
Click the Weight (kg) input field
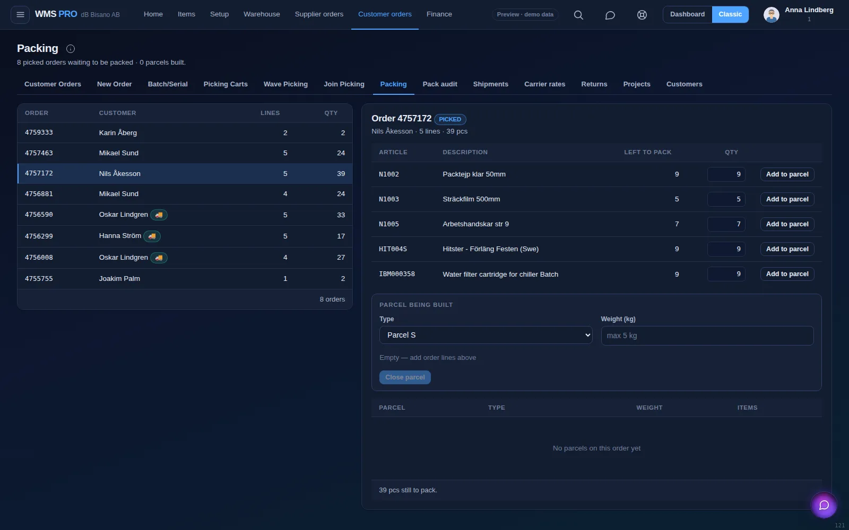(707, 335)
